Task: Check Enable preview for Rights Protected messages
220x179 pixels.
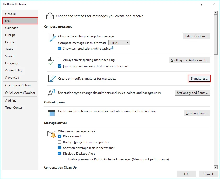Action: point(64,159)
